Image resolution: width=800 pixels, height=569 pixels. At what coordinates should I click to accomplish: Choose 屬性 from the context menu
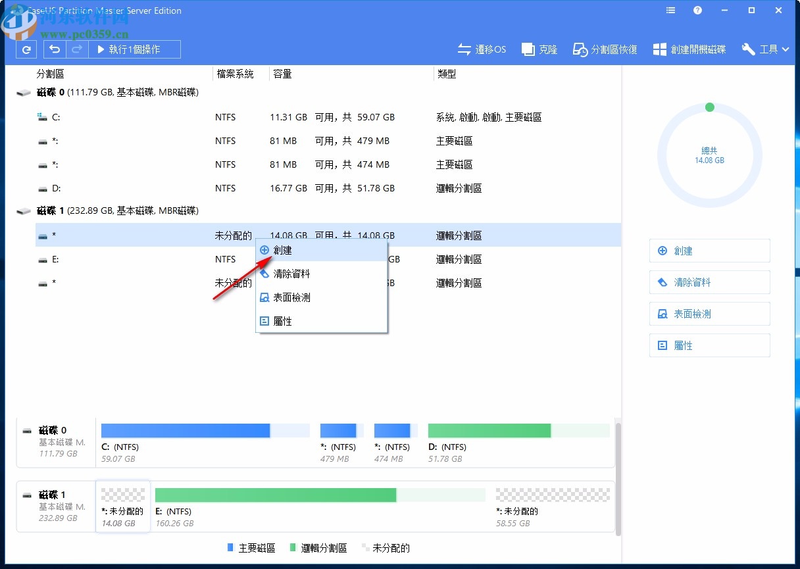tap(287, 321)
